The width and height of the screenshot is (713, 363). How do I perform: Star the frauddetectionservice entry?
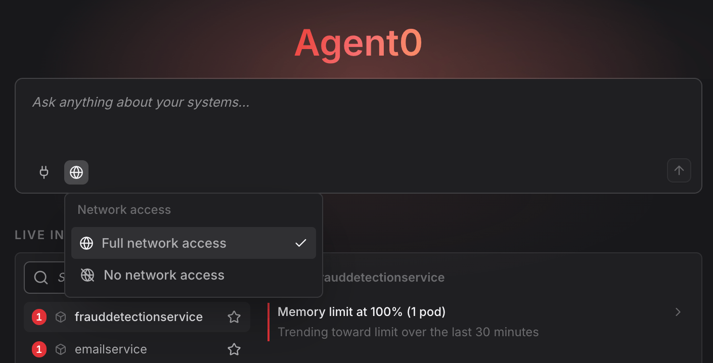pyautogui.click(x=234, y=317)
